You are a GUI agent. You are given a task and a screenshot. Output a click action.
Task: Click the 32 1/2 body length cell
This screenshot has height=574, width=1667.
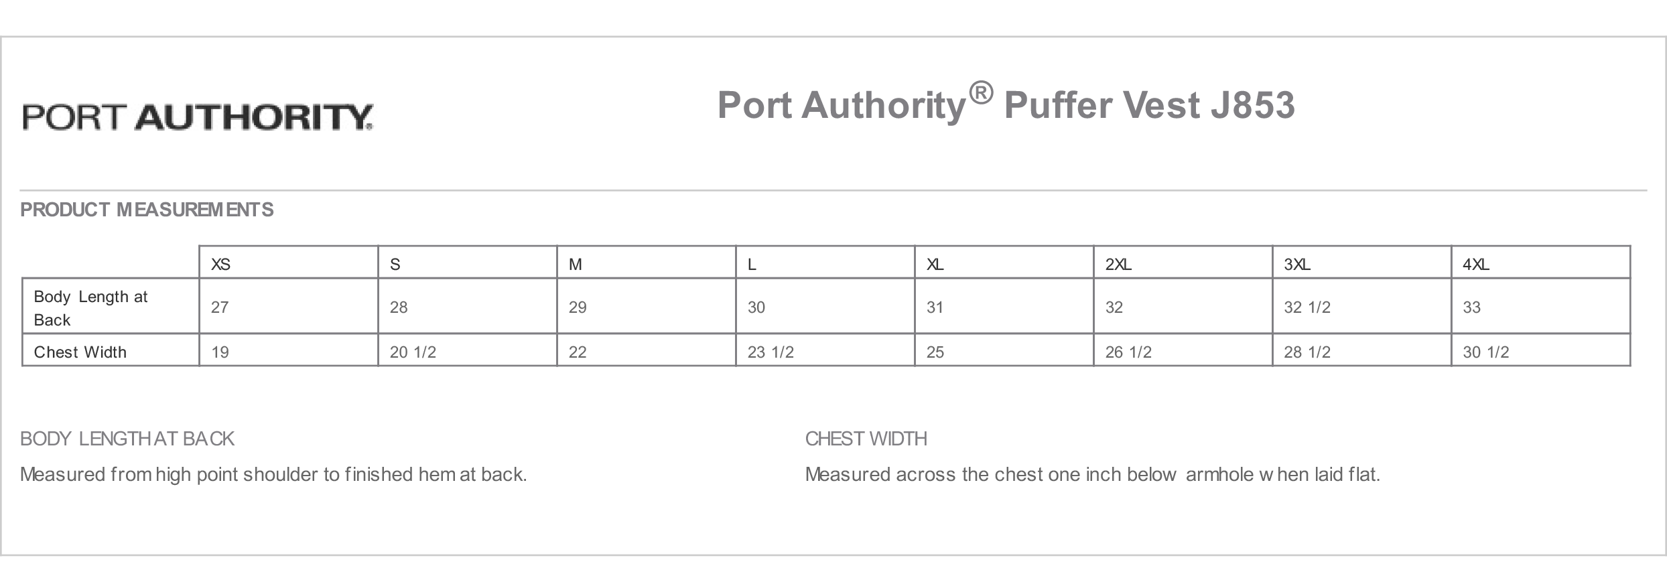pyautogui.click(x=1362, y=306)
